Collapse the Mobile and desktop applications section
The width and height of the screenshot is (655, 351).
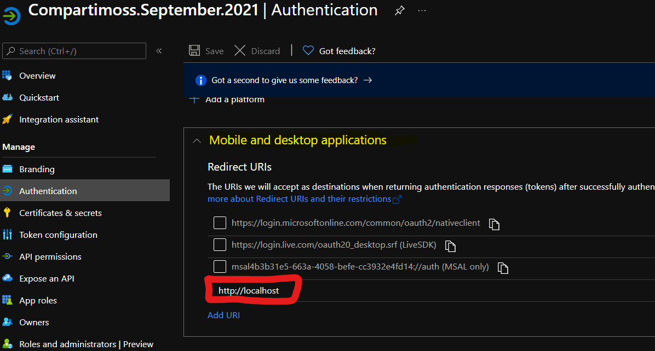pyautogui.click(x=197, y=141)
